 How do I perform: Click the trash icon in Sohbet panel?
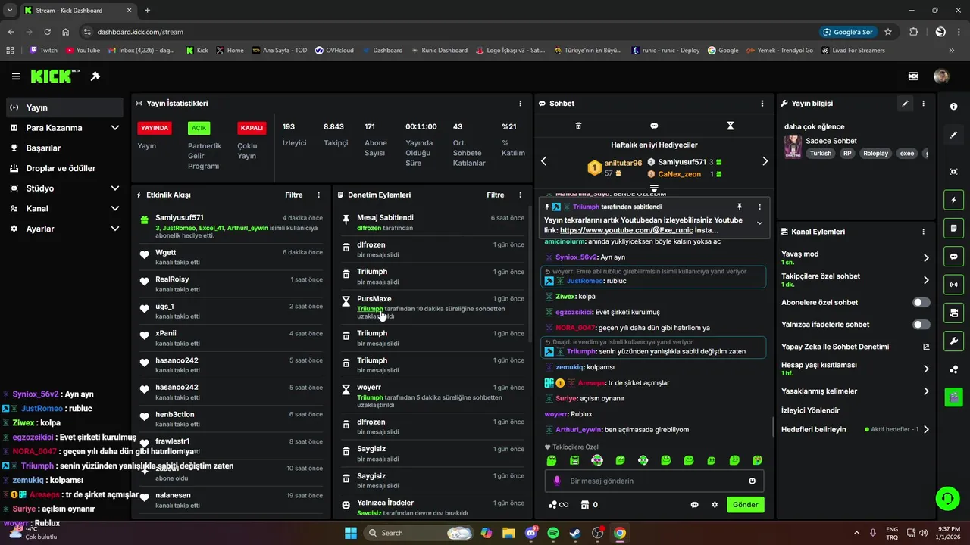(x=578, y=126)
